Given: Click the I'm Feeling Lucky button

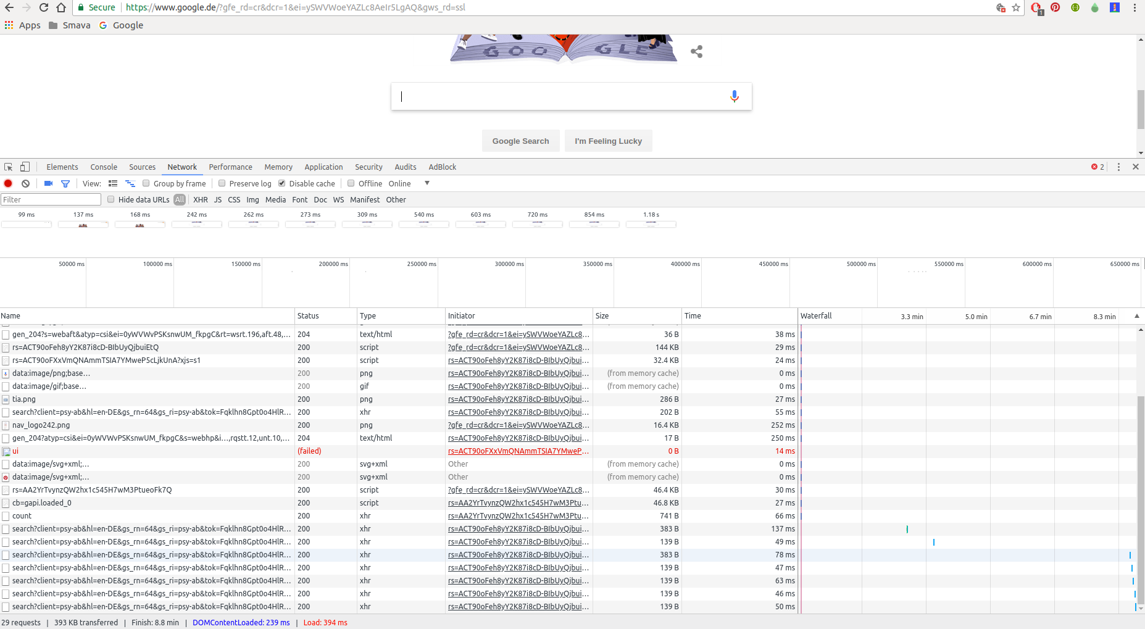Looking at the screenshot, I should pos(608,141).
